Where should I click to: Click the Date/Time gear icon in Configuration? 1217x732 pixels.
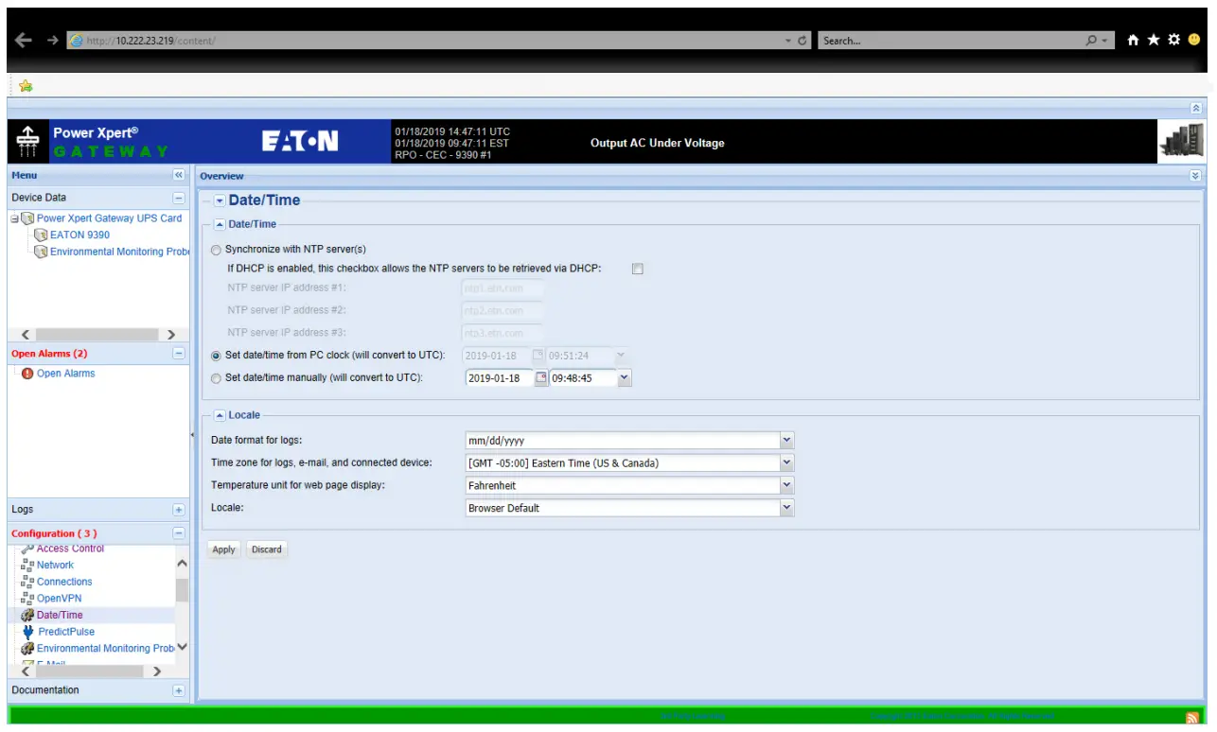(27, 615)
